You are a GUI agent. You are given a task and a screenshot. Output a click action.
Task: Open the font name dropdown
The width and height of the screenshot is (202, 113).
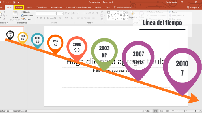click(x=46, y=13)
